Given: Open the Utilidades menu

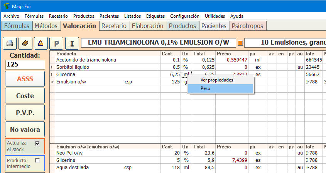Looking at the screenshot, I should click(215, 16).
